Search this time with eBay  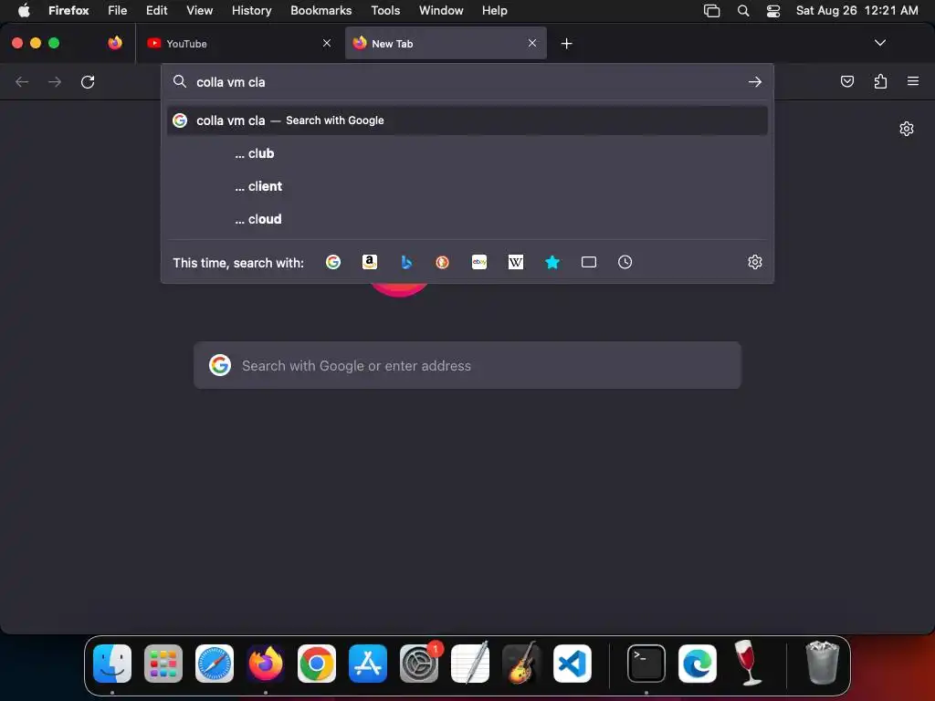point(479,262)
